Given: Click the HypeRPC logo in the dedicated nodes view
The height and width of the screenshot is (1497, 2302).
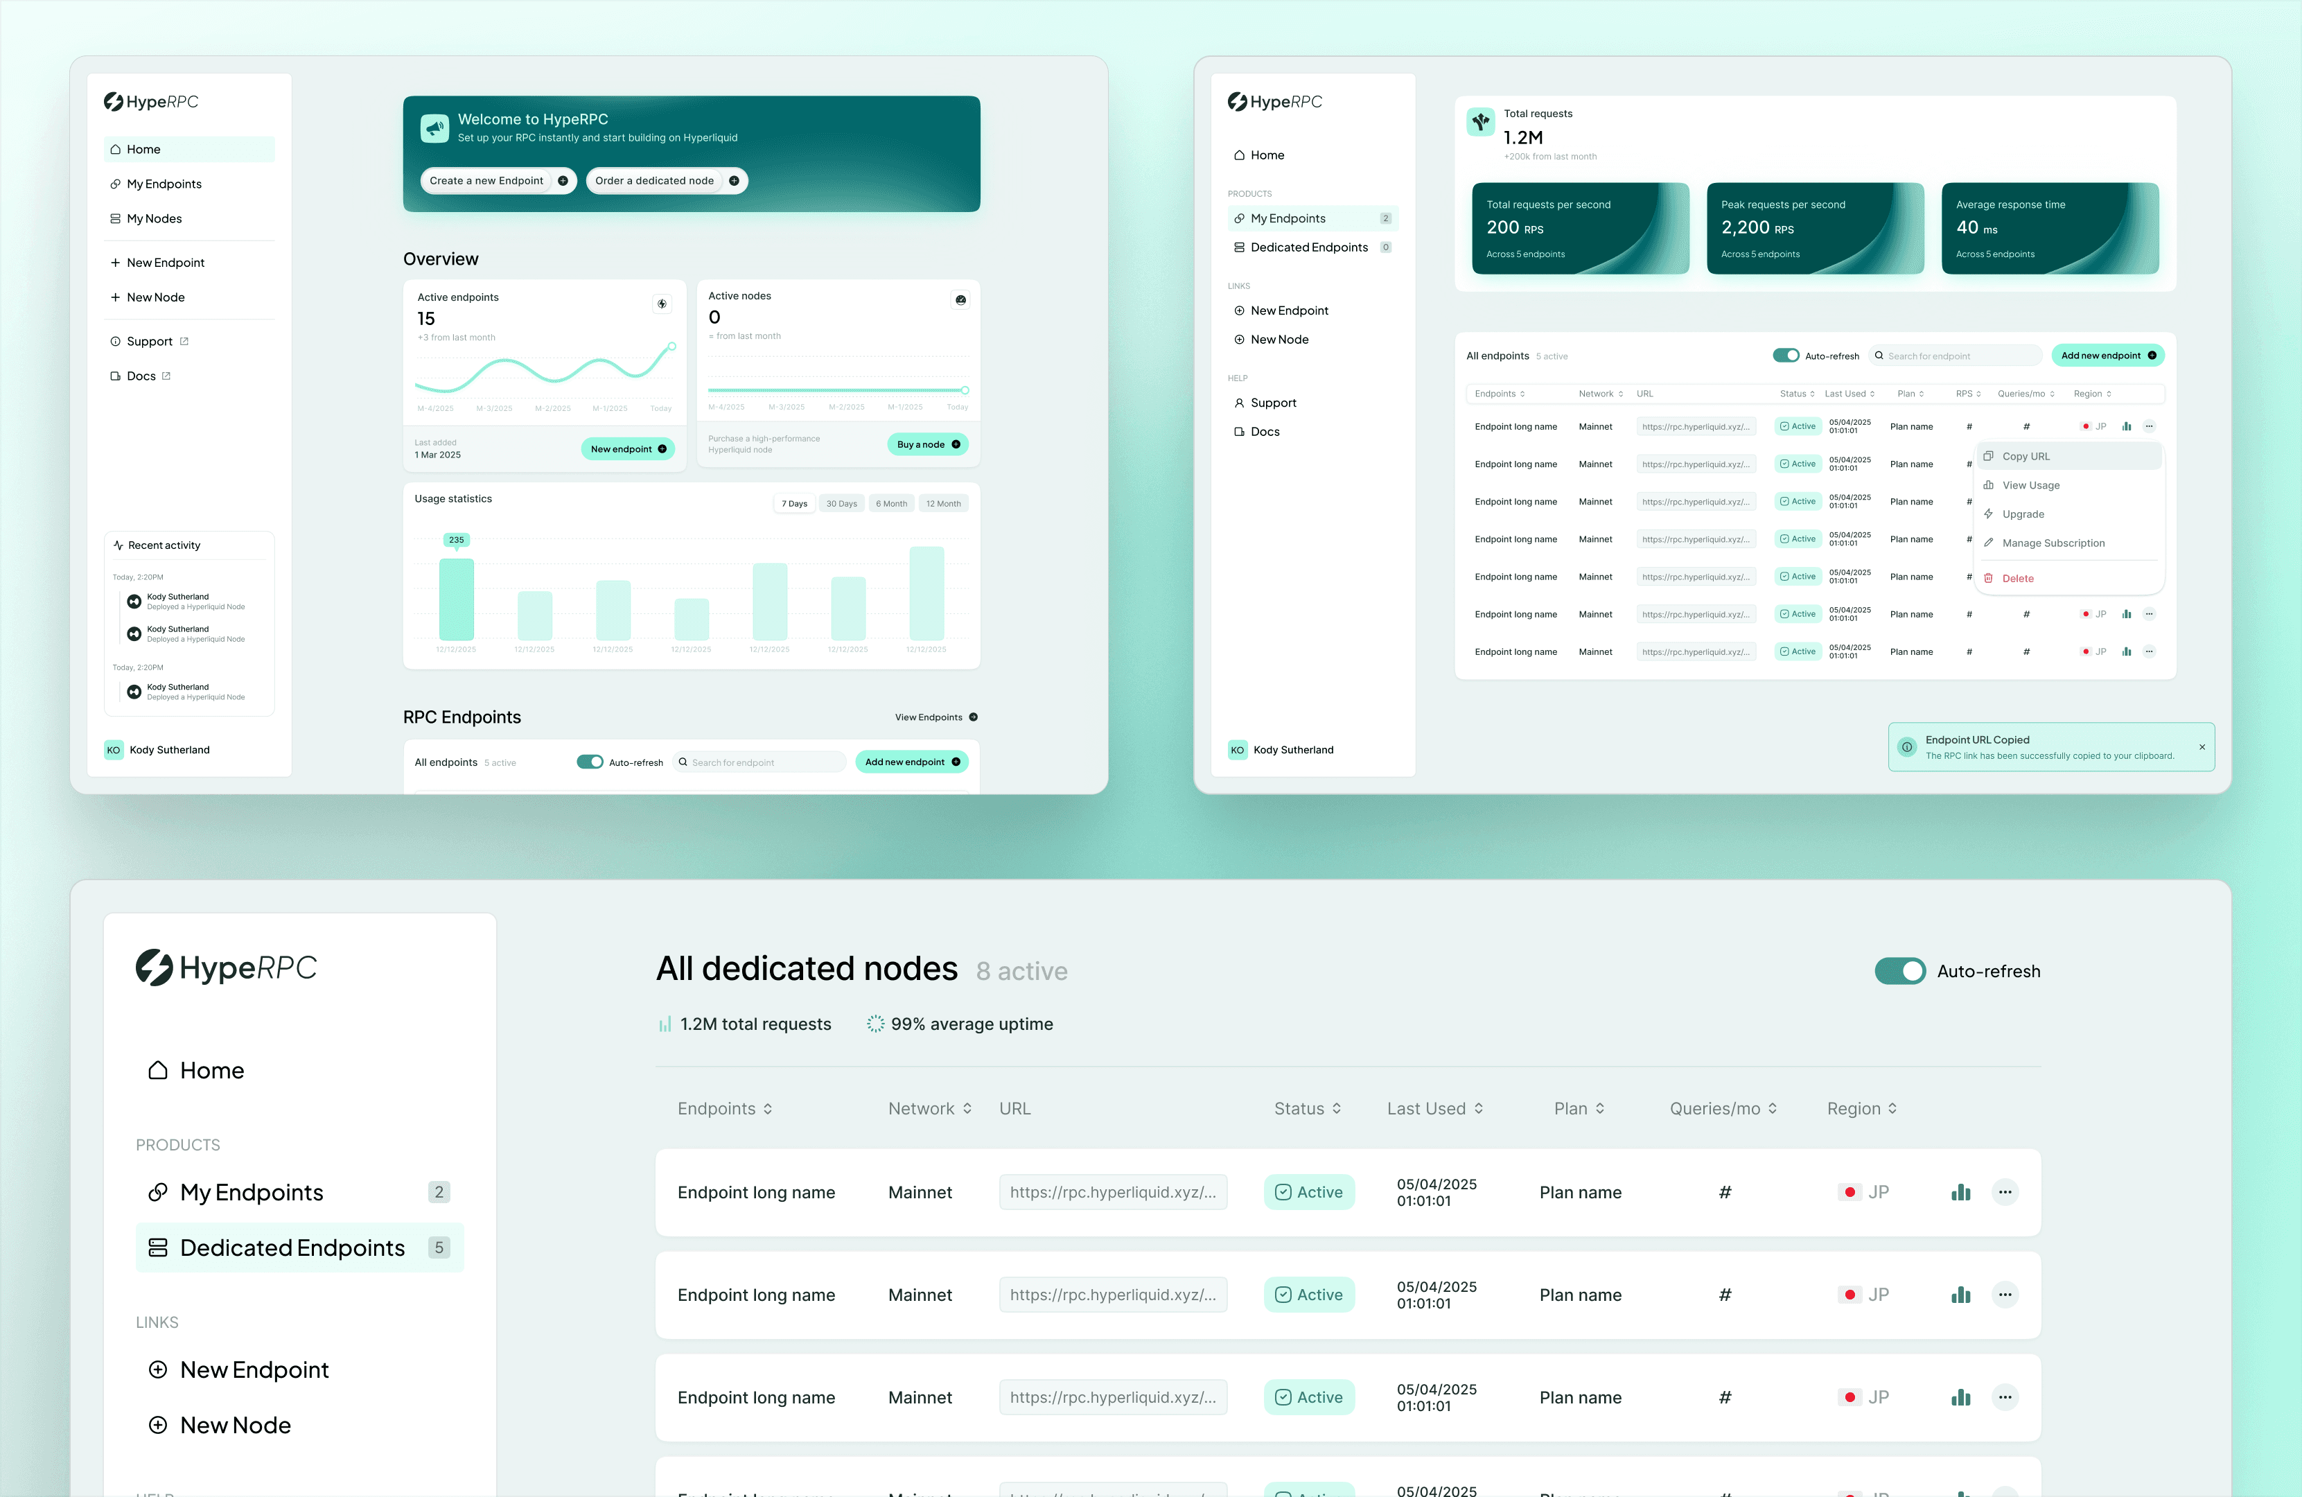Looking at the screenshot, I should pos(227,967).
